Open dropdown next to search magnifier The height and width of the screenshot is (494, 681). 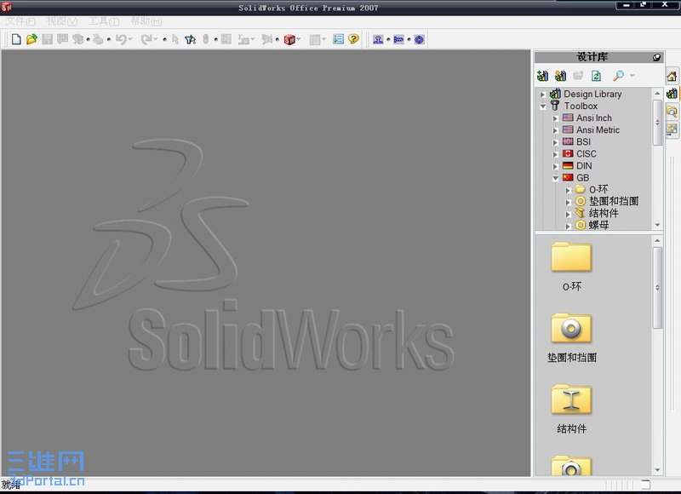(x=632, y=76)
